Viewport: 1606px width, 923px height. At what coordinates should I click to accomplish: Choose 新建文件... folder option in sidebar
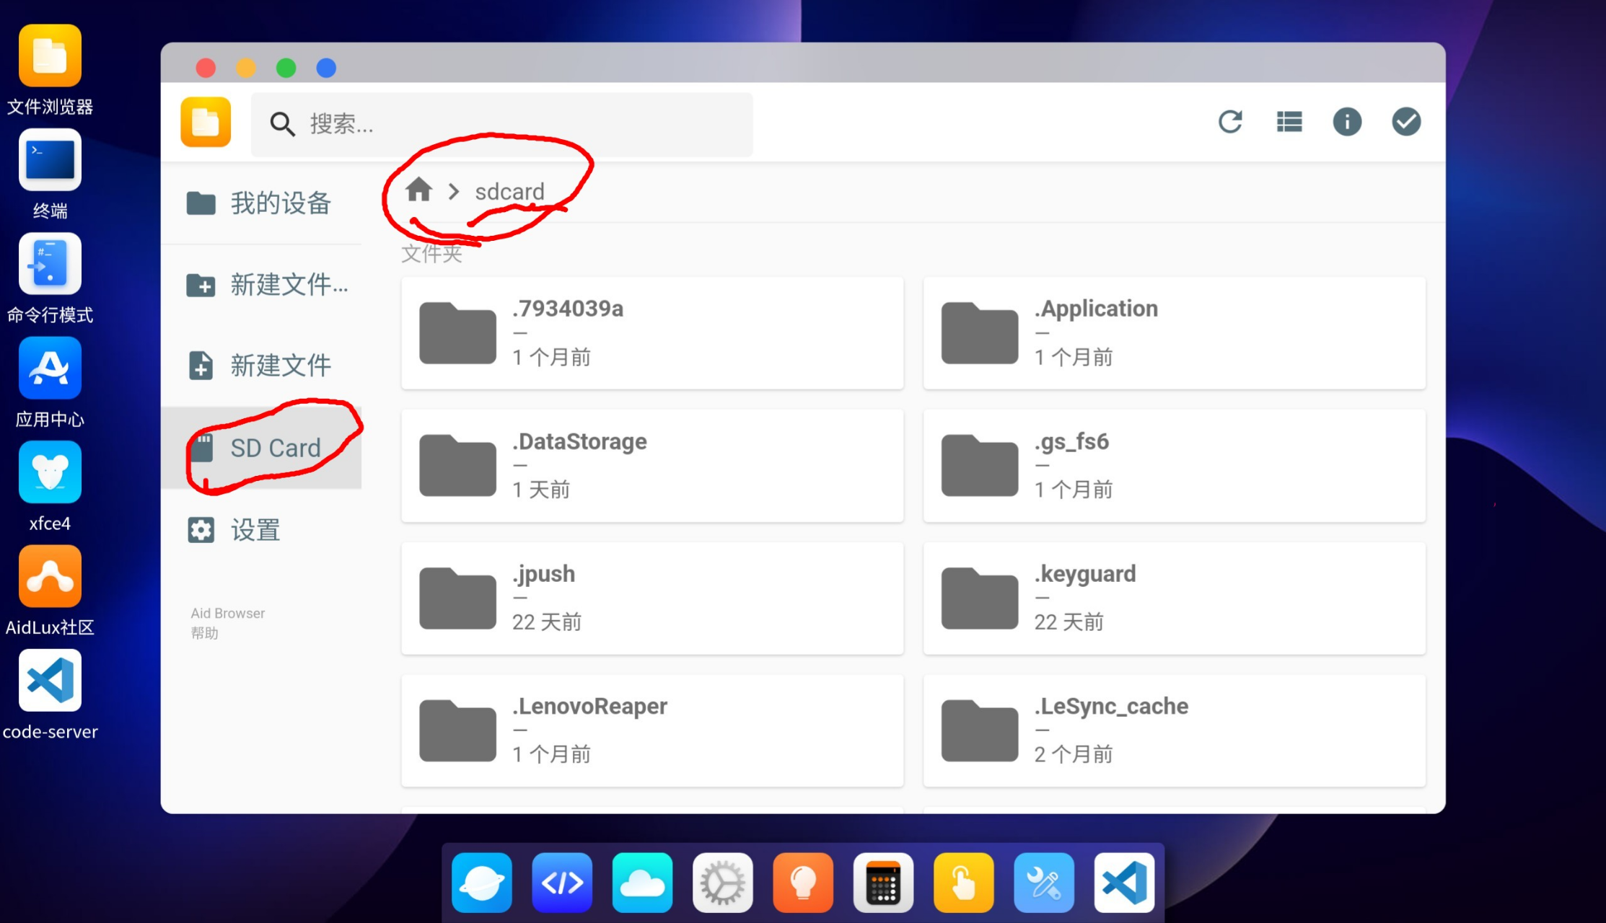coord(261,285)
